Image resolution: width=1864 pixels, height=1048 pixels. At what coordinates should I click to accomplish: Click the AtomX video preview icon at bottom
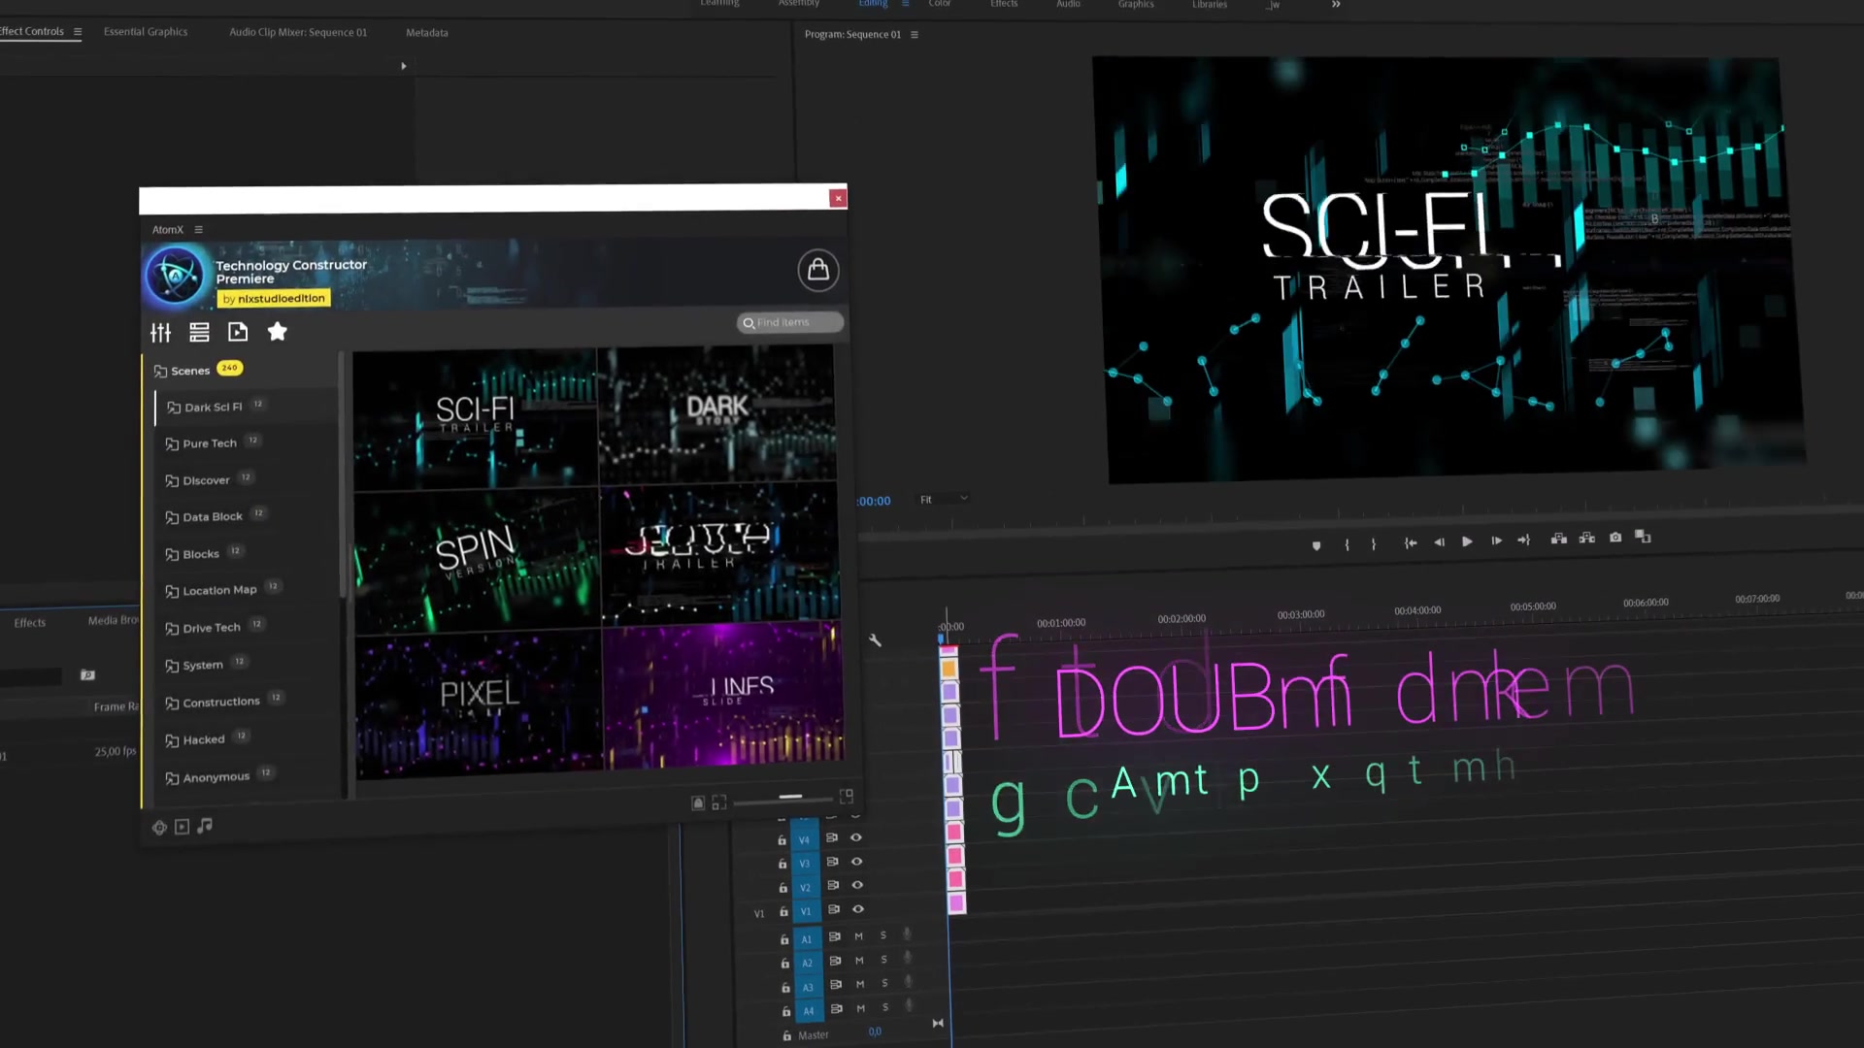tap(182, 827)
